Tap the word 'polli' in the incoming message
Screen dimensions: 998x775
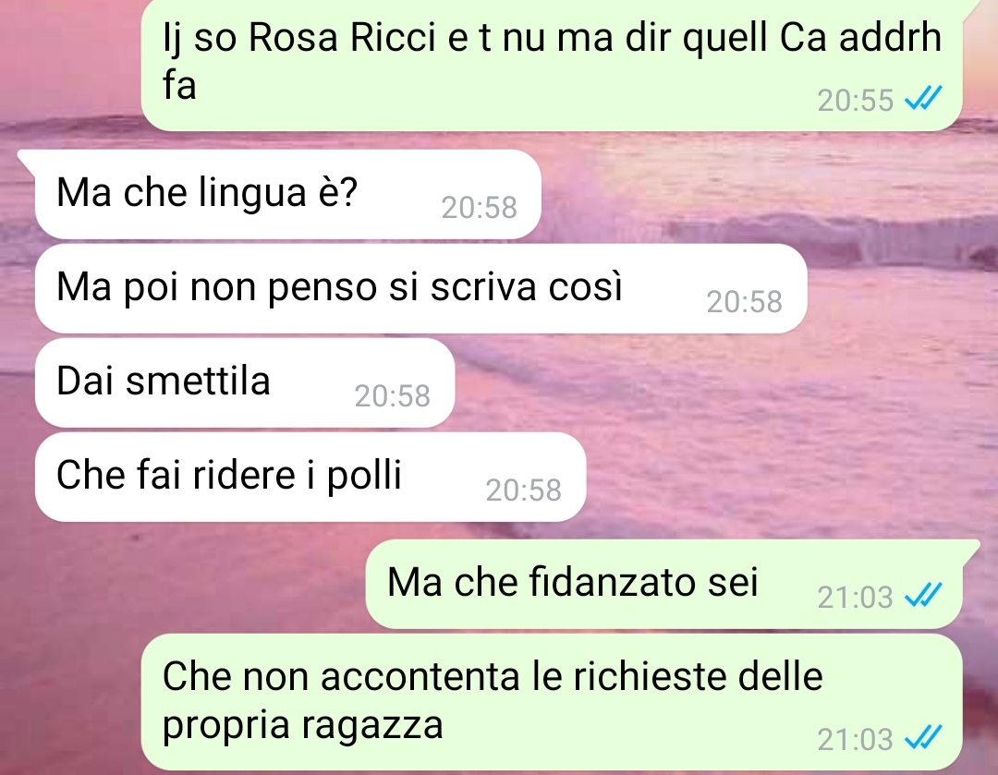[364, 476]
